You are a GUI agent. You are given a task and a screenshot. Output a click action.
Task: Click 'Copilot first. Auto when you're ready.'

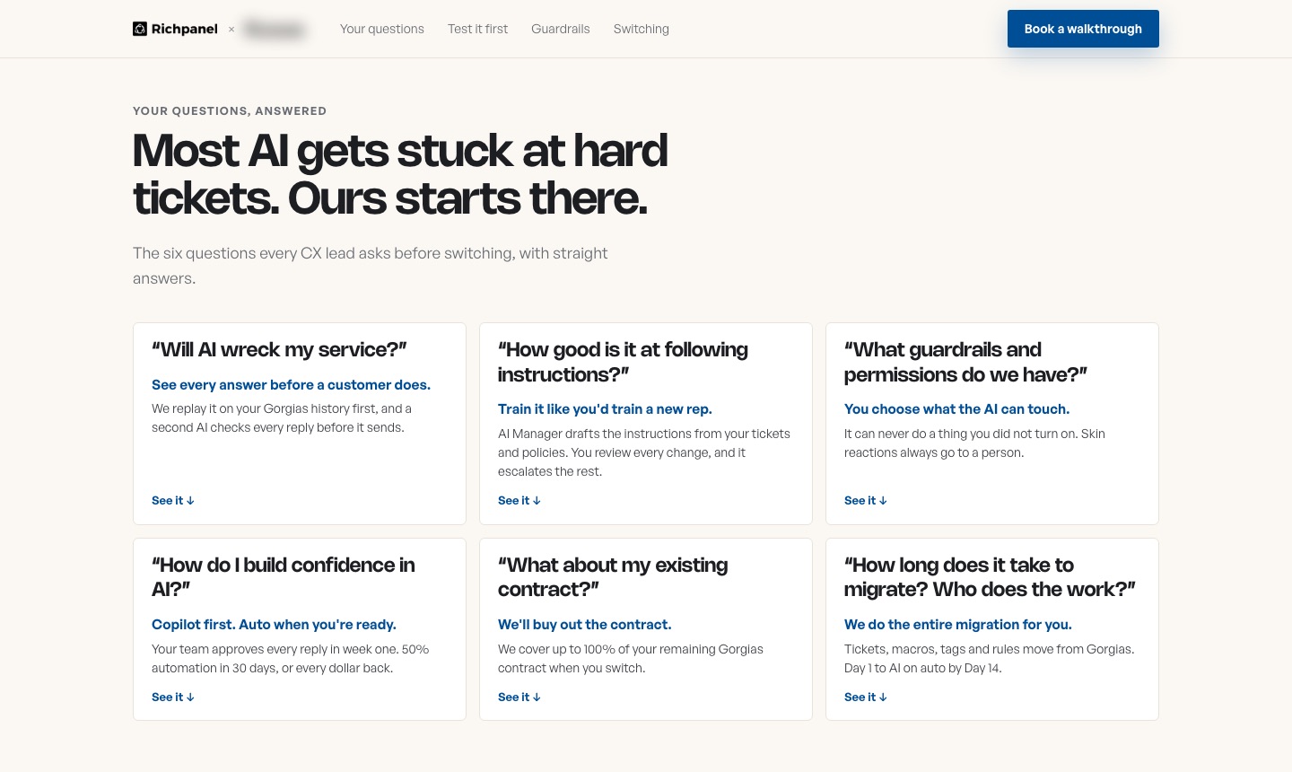pyautogui.click(x=274, y=624)
